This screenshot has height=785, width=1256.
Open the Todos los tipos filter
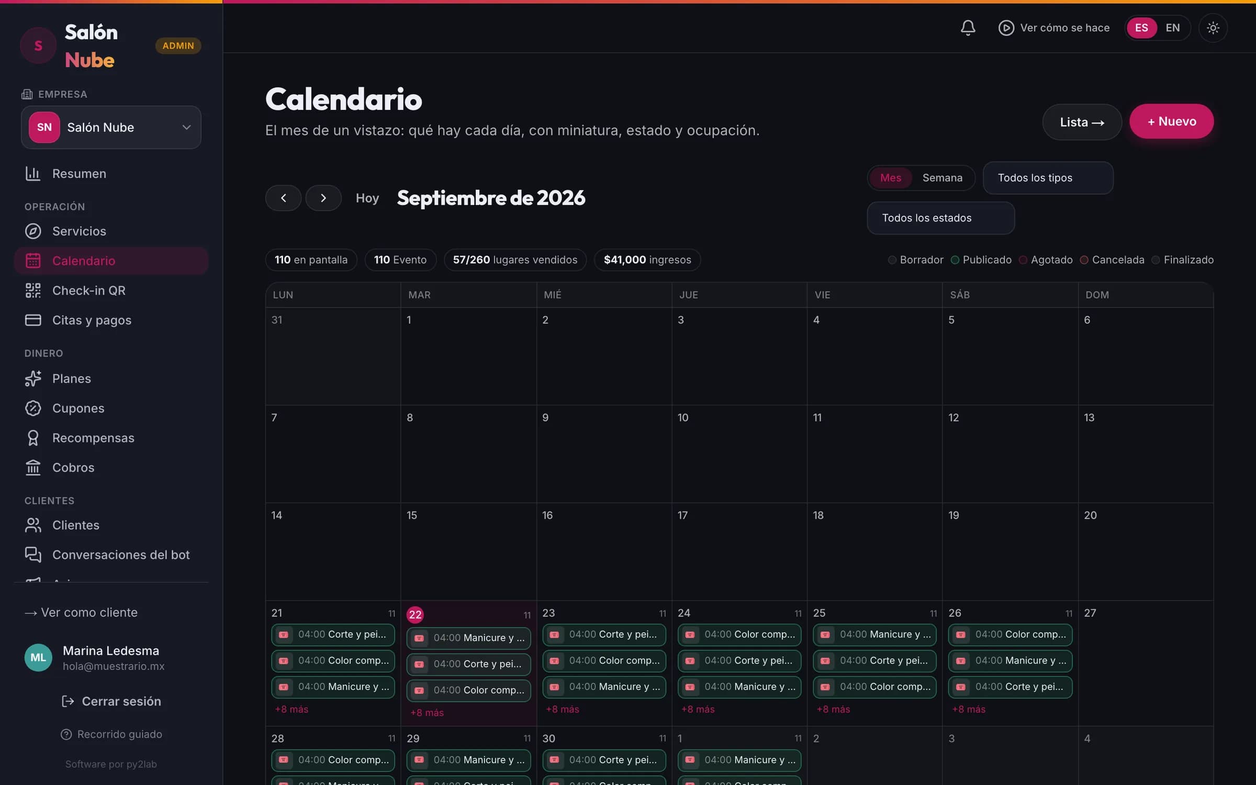(1048, 178)
